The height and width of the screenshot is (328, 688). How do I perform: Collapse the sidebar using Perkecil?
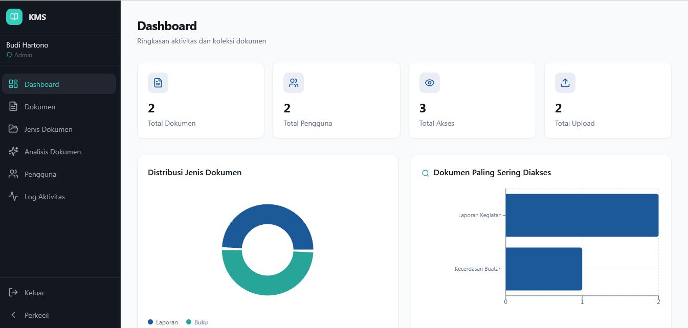36,315
